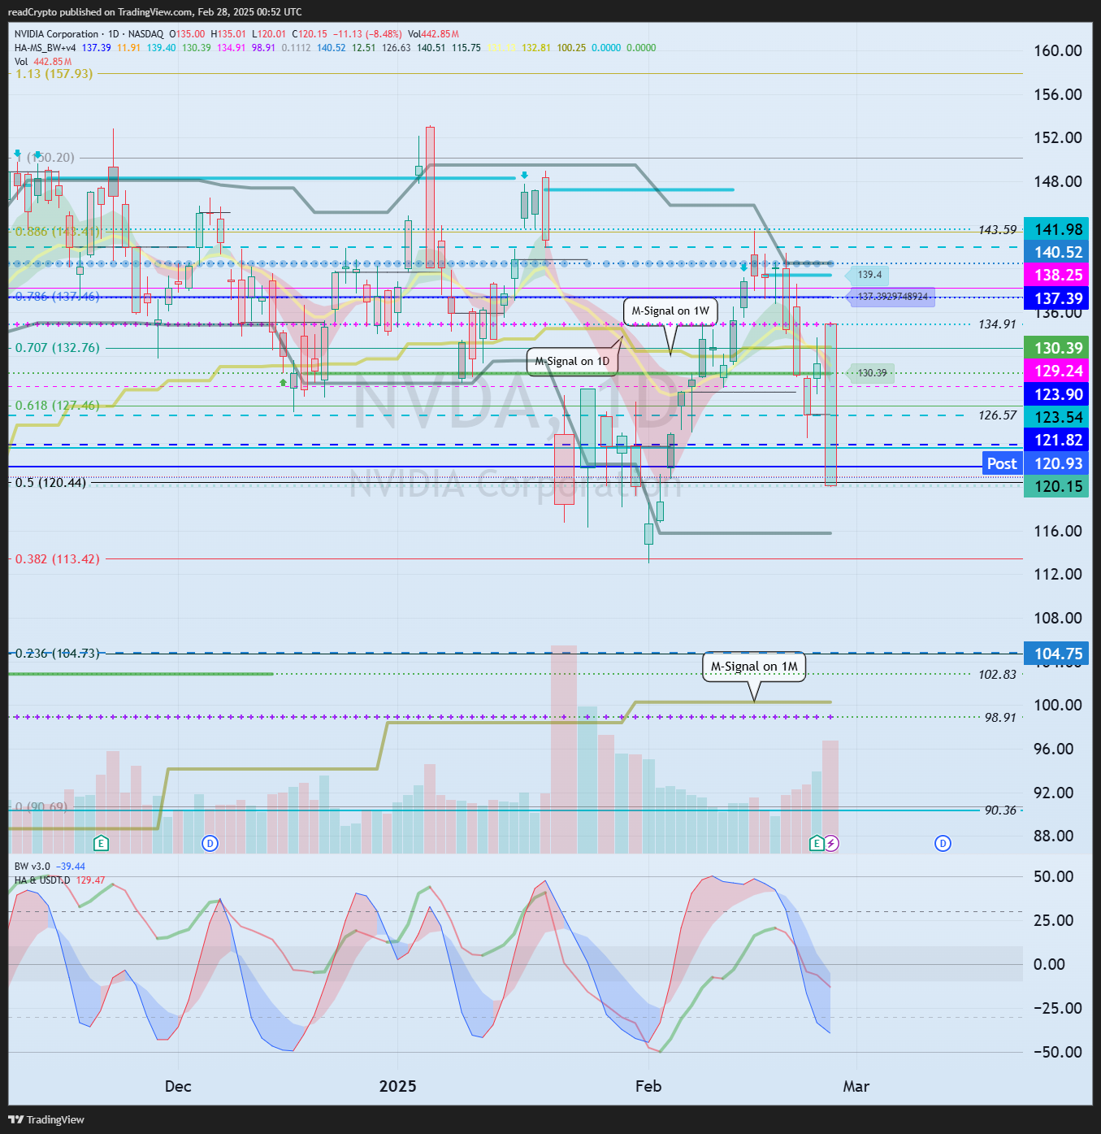
Task: Click the cyan down-arrow signal in mid-January
Action: click(x=525, y=175)
